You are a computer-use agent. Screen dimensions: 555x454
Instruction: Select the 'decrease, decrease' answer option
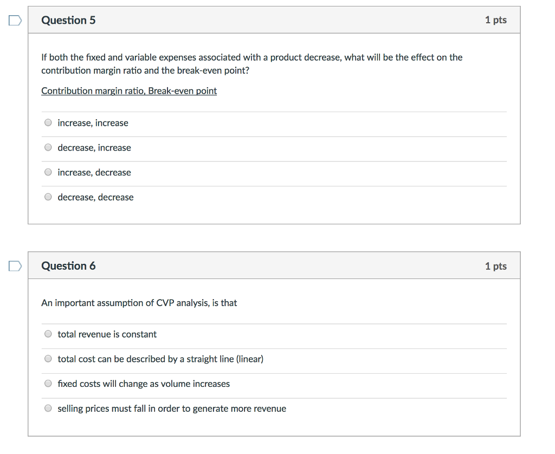48,197
